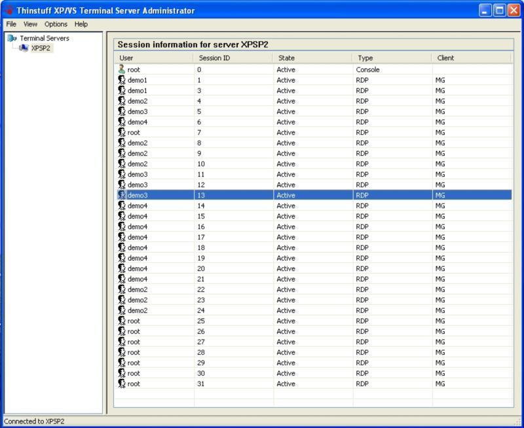The image size is (524, 428).
Task: Click user icon for session 1
Action: [x=122, y=80]
